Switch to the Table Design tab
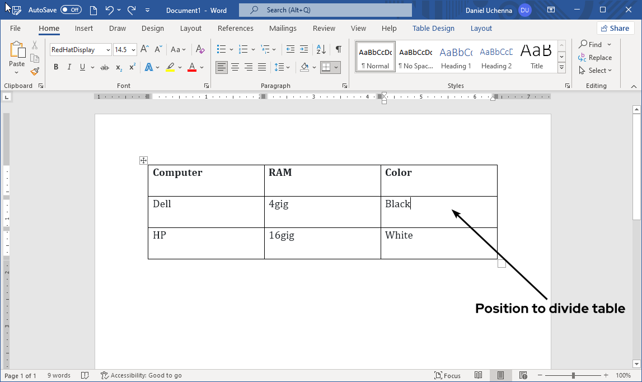This screenshot has height=382, width=642. coord(433,28)
